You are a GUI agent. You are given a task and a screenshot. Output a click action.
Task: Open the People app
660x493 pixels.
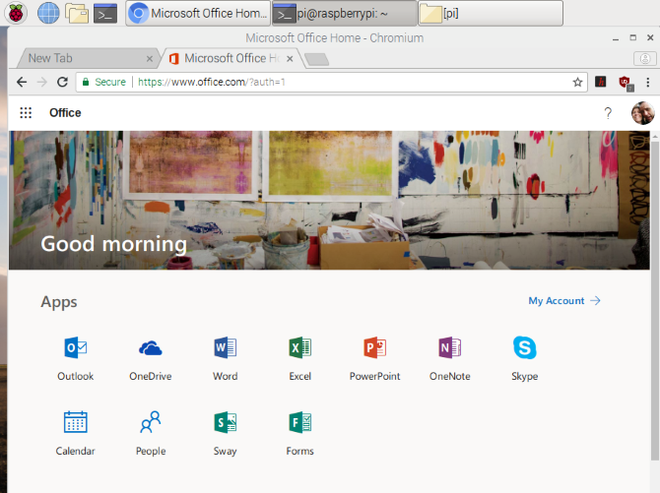(151, 423)
